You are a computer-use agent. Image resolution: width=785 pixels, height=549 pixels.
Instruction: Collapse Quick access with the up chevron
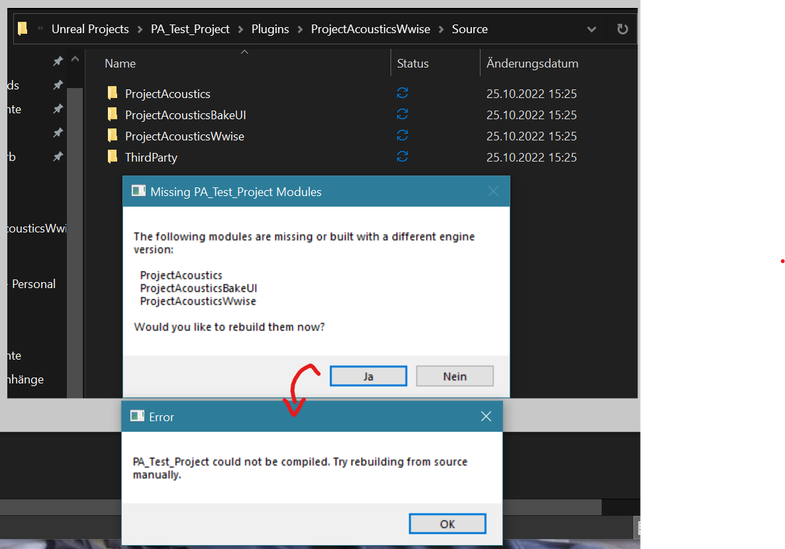(x=75, y=59)
